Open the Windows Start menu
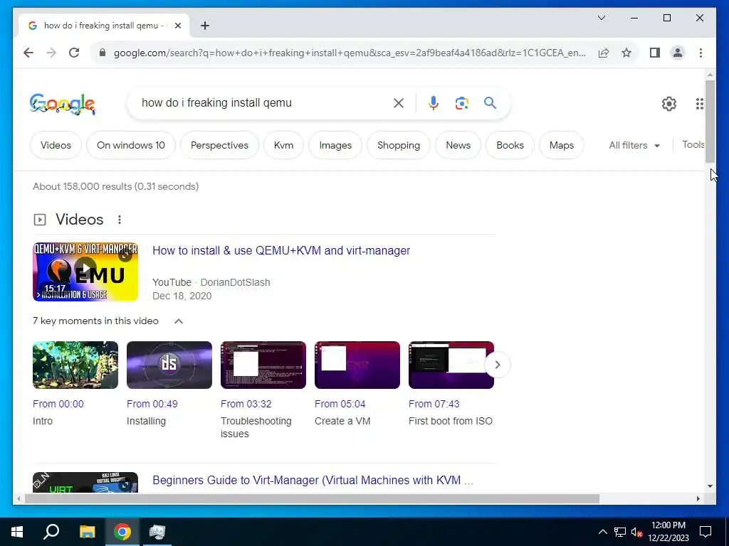The height and width of the screenshot is (546, 729). coord(17,532)
